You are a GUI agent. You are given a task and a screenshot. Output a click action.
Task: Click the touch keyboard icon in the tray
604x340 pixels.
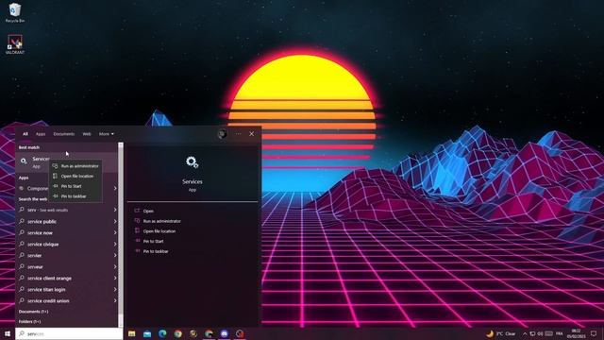[x=549, y=333]
